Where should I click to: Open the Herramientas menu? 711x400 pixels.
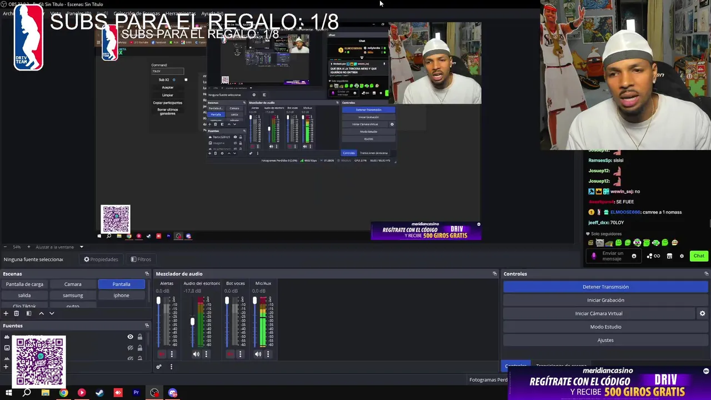point(181,13)
